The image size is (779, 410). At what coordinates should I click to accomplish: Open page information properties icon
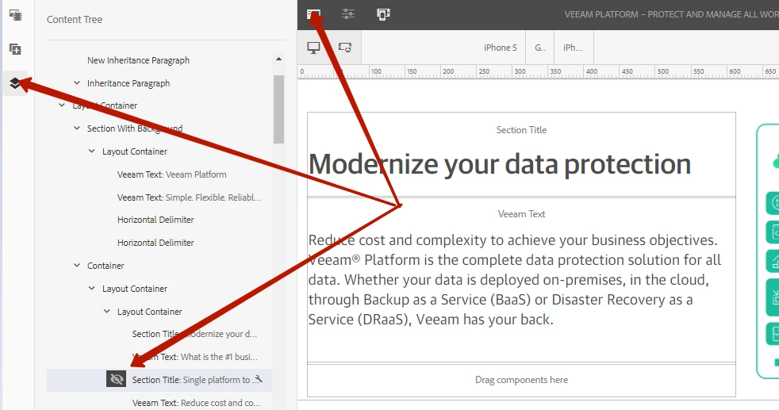348,14
